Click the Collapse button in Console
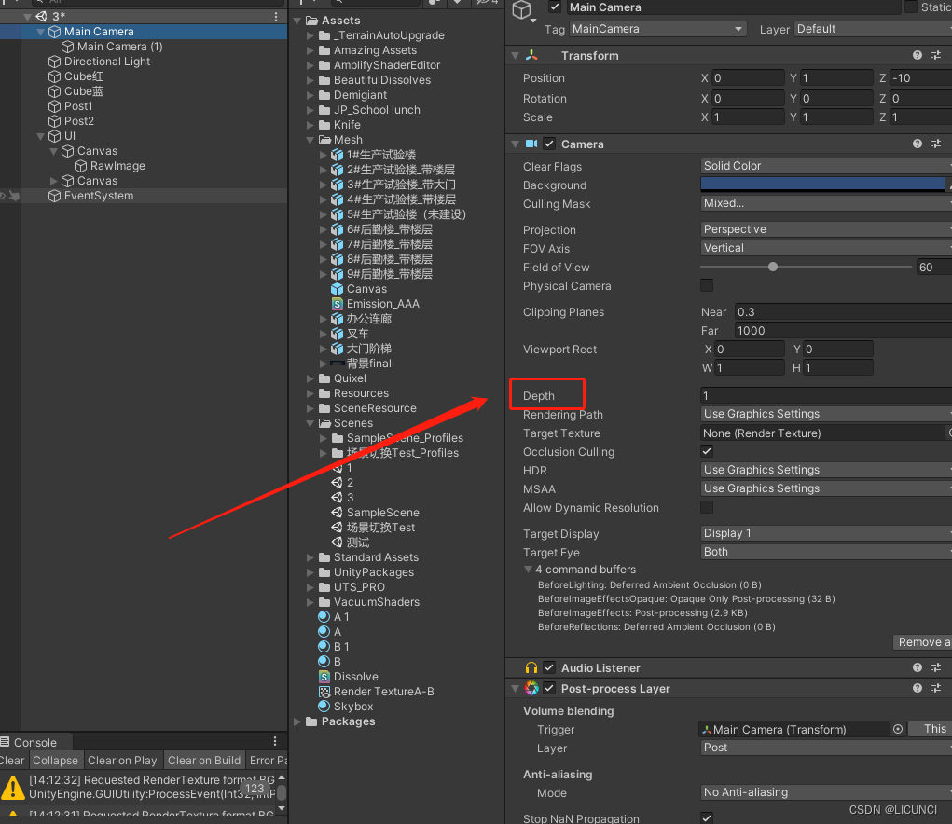 click(56, 760)
